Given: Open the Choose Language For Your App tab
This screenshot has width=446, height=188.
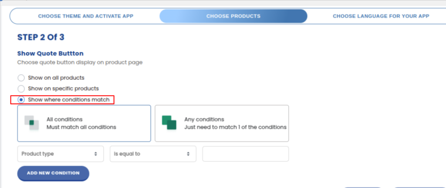Looking at the screenshot, I should 381,16.
